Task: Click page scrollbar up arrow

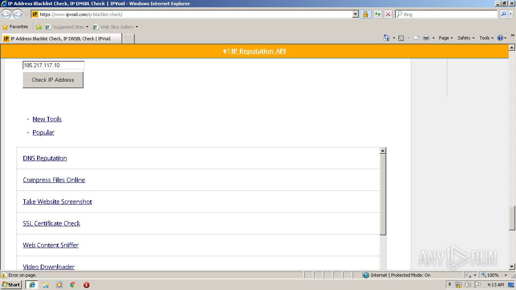Action: point(512,48)
